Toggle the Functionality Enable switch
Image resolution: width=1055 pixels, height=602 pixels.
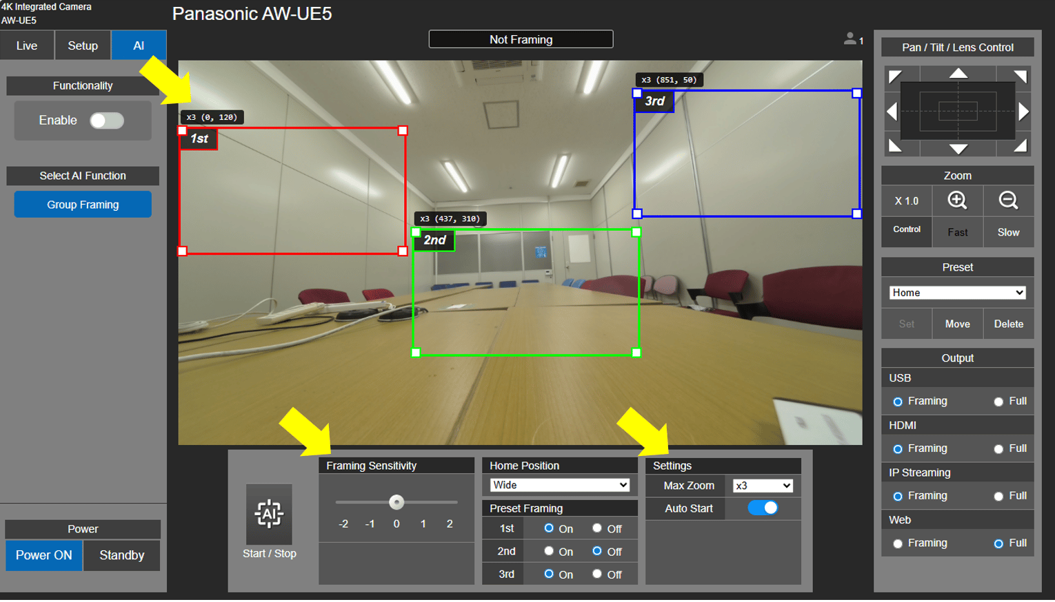tap(107, 121)
